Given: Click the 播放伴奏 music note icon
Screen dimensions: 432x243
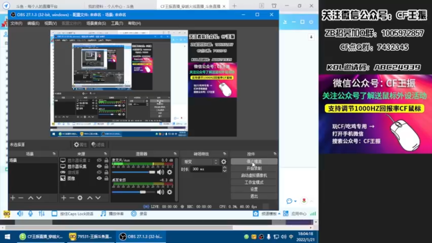Looking at the screenshot, I should pyautogui.click(x=103, y=213).
